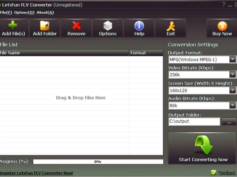Click the C:\output folder input field
237x177 pixels.
tap(194, 121)
